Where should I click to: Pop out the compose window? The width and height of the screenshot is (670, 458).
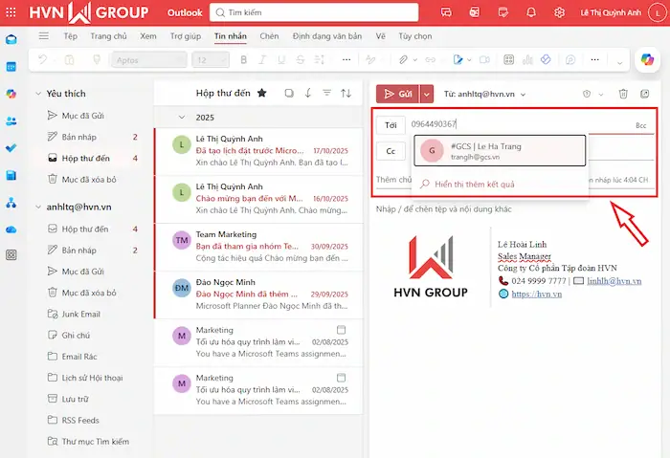646,94
